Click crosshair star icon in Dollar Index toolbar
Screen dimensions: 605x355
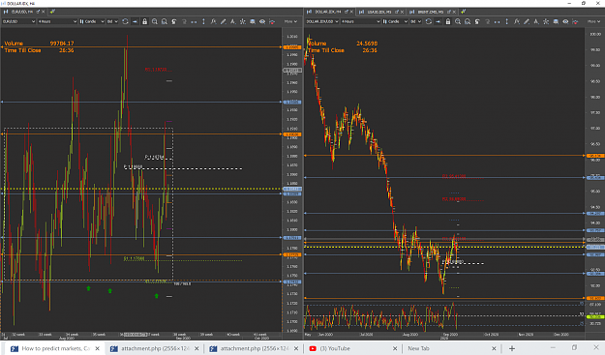pyautogui.click(x=546, y=21)
